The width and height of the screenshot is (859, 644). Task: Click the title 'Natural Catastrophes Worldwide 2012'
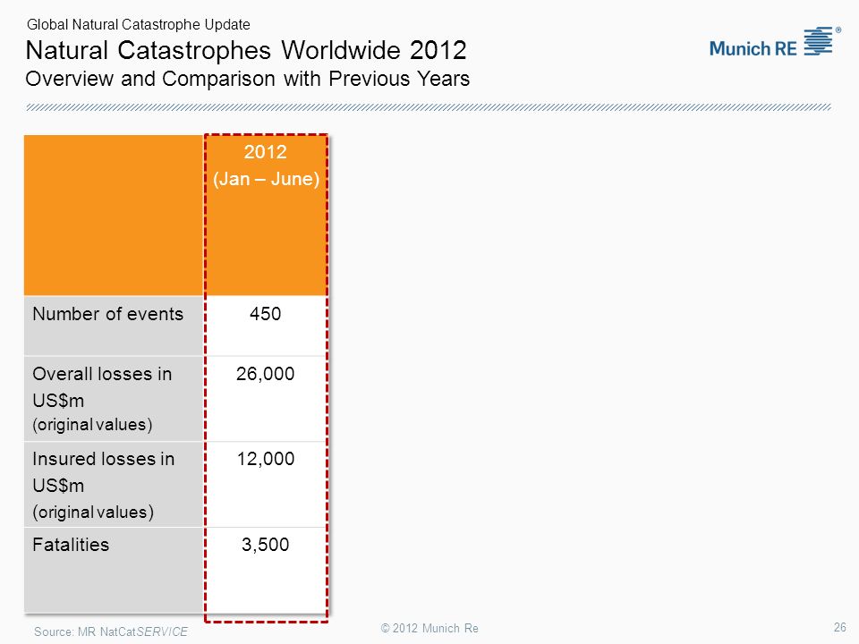[246, 50]
